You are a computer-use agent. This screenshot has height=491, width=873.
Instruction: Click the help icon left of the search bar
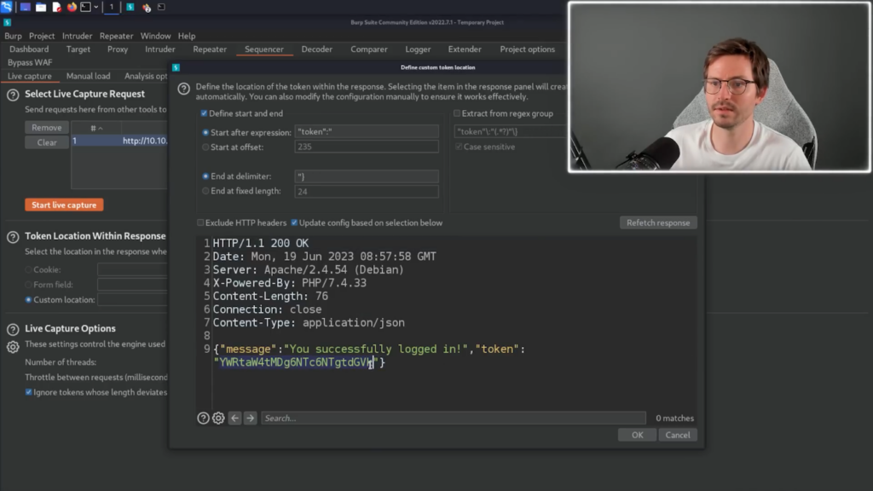coord(203,418)
